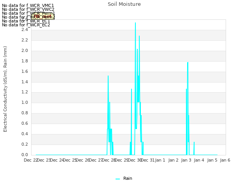Click the Rain legend label
Screen dimensions: 249x186
point(128,178)
